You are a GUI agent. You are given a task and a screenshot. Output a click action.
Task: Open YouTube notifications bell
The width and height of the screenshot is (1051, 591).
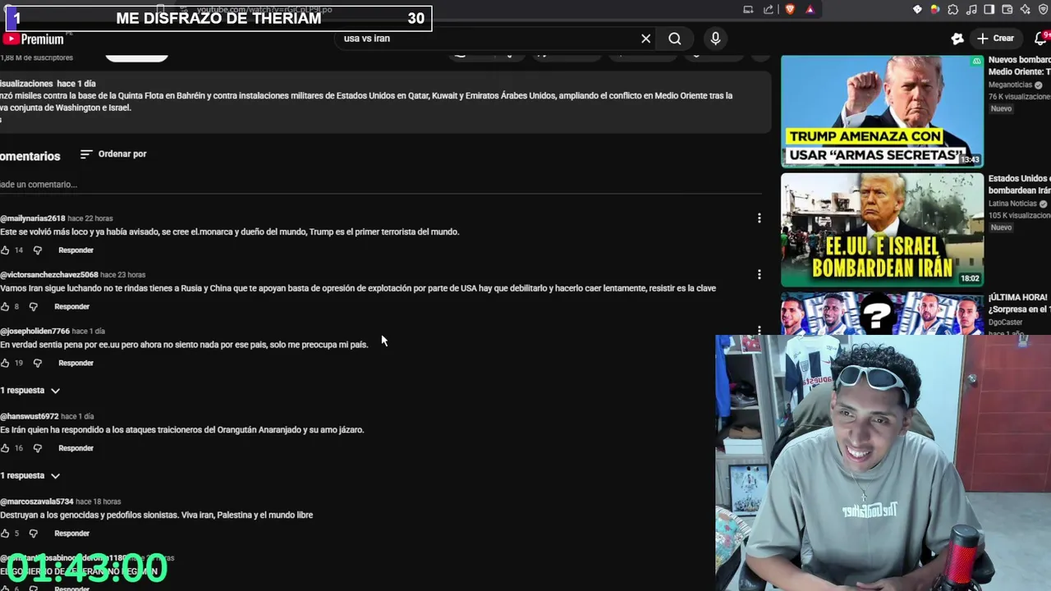[x=1041, y=39]
